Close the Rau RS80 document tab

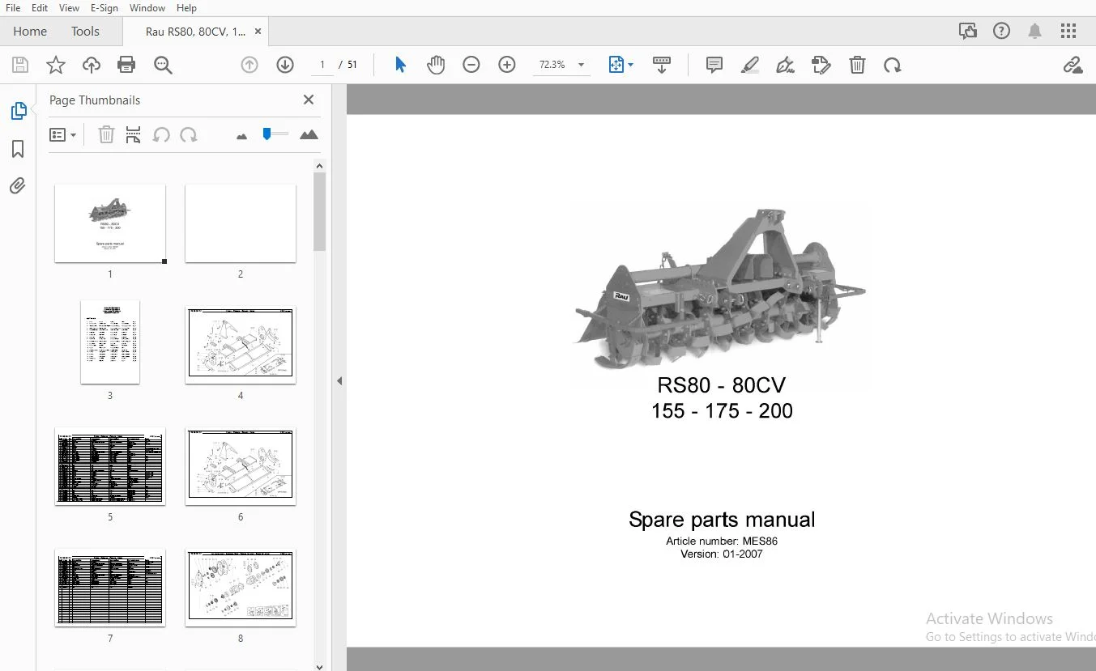(x=258, y=32)
